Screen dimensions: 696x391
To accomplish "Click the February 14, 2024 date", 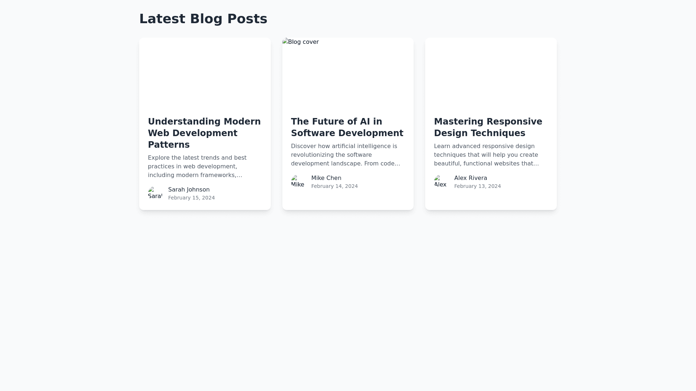I will coord(334,186).
